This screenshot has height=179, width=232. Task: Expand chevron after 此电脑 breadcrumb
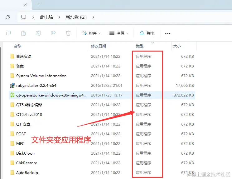[x=59, y=17]
